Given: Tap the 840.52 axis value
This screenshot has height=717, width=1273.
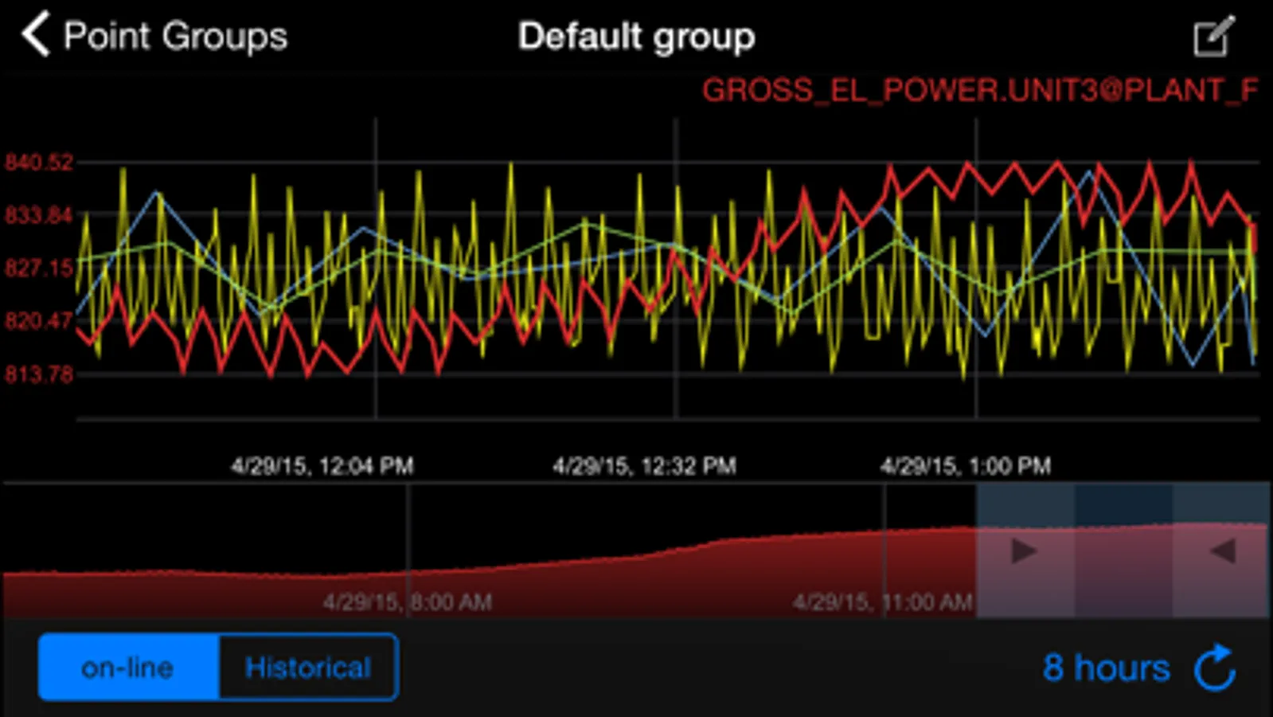Looking at the screenshot, I should pos(39,163).
